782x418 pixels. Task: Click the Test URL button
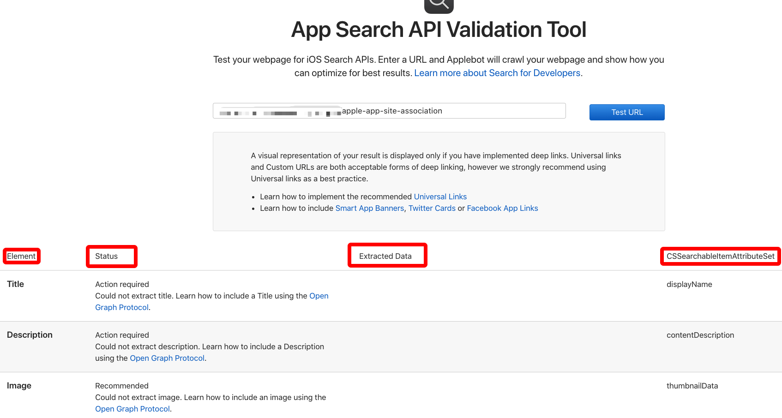pyautogui.click(x=627, y=112)
